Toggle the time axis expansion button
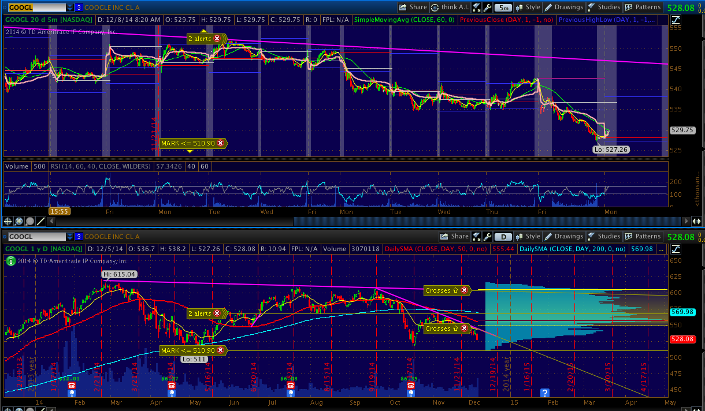Viewport: 705px width, 411px height. pos(696,221)
